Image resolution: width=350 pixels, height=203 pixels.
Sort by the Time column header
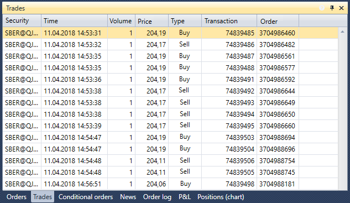74,21
